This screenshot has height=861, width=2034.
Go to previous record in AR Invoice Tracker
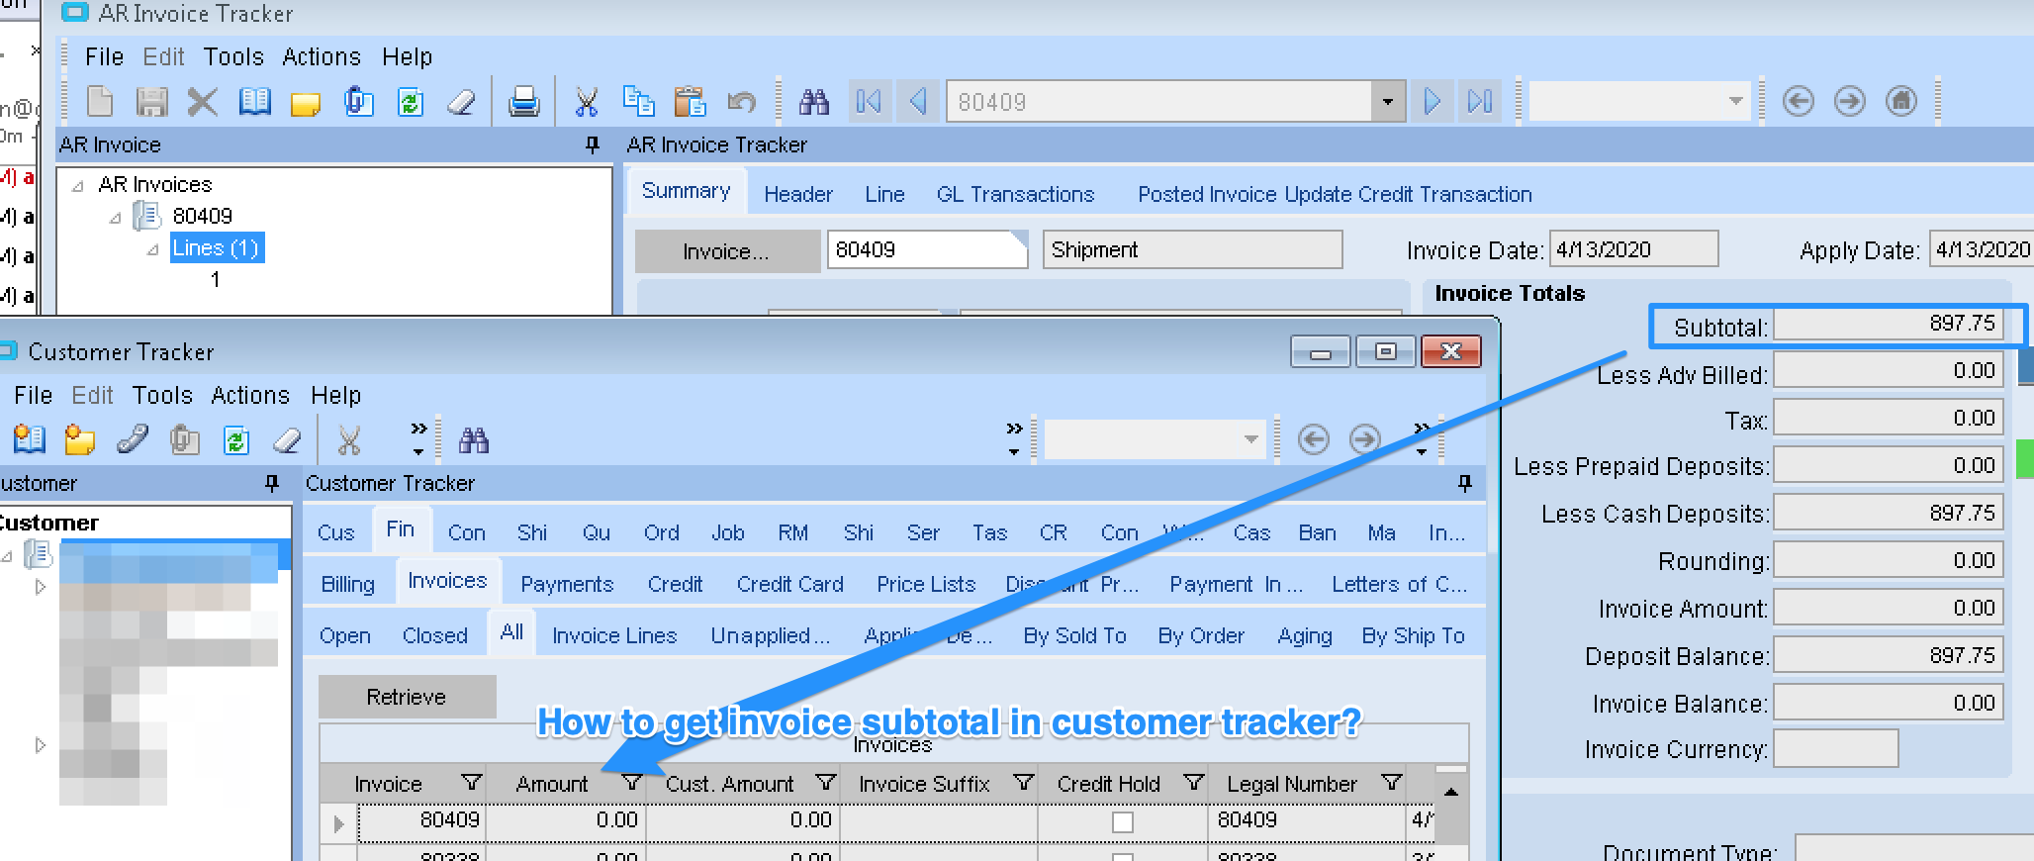click(x=918, y=101)
